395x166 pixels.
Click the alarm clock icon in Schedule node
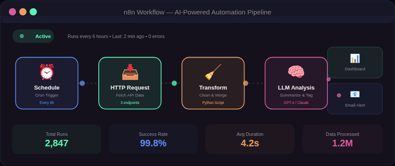click(47, 72)
